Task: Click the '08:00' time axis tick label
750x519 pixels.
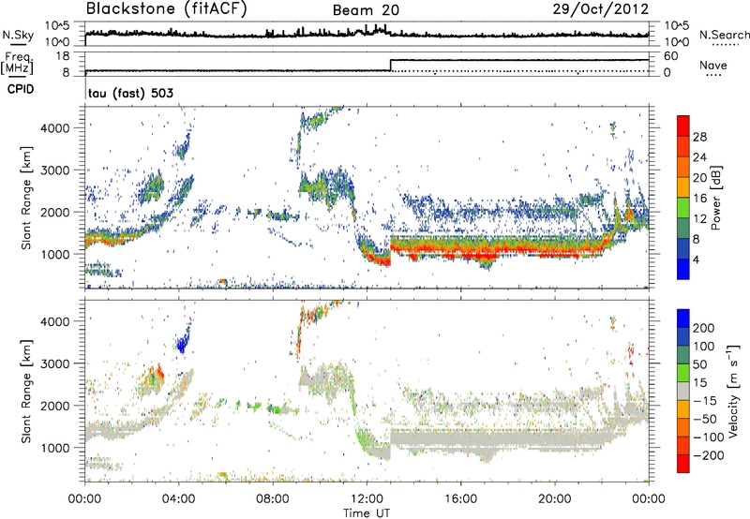Action: click(273, 499)
